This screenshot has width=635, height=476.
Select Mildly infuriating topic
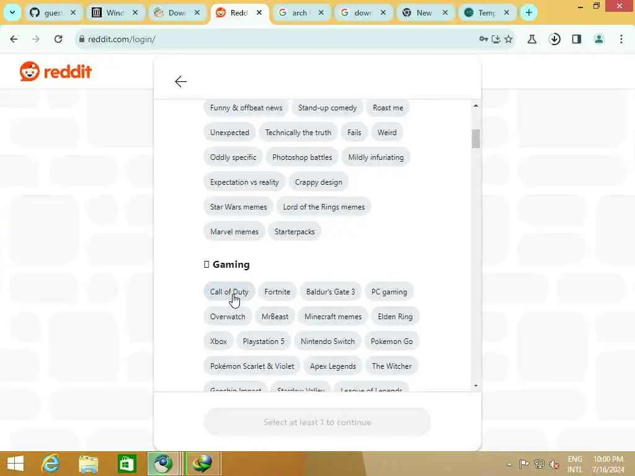[376, 157]
